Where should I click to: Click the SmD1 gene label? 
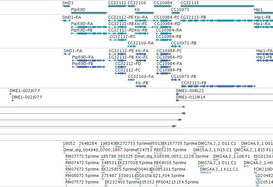[68, 3]
